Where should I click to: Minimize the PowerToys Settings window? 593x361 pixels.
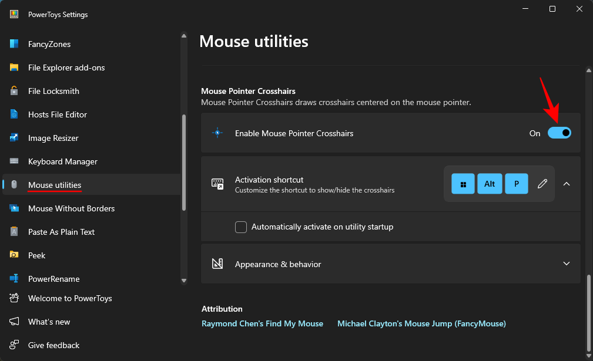click(x=525, y=9)
